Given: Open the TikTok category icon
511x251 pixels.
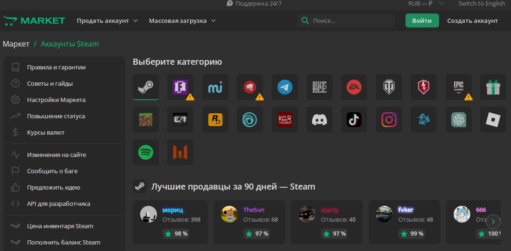Looking at the screenshot, I should 354,120.
